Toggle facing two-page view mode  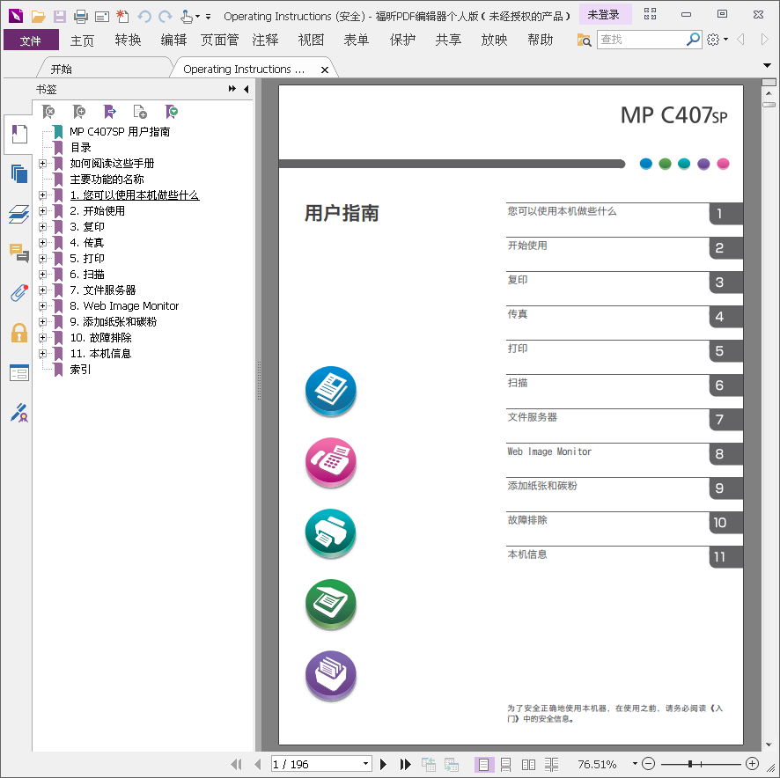coord(528,764)
